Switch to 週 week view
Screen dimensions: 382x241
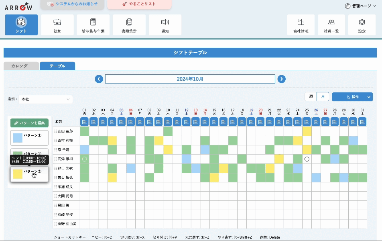(x=311, y=97)
